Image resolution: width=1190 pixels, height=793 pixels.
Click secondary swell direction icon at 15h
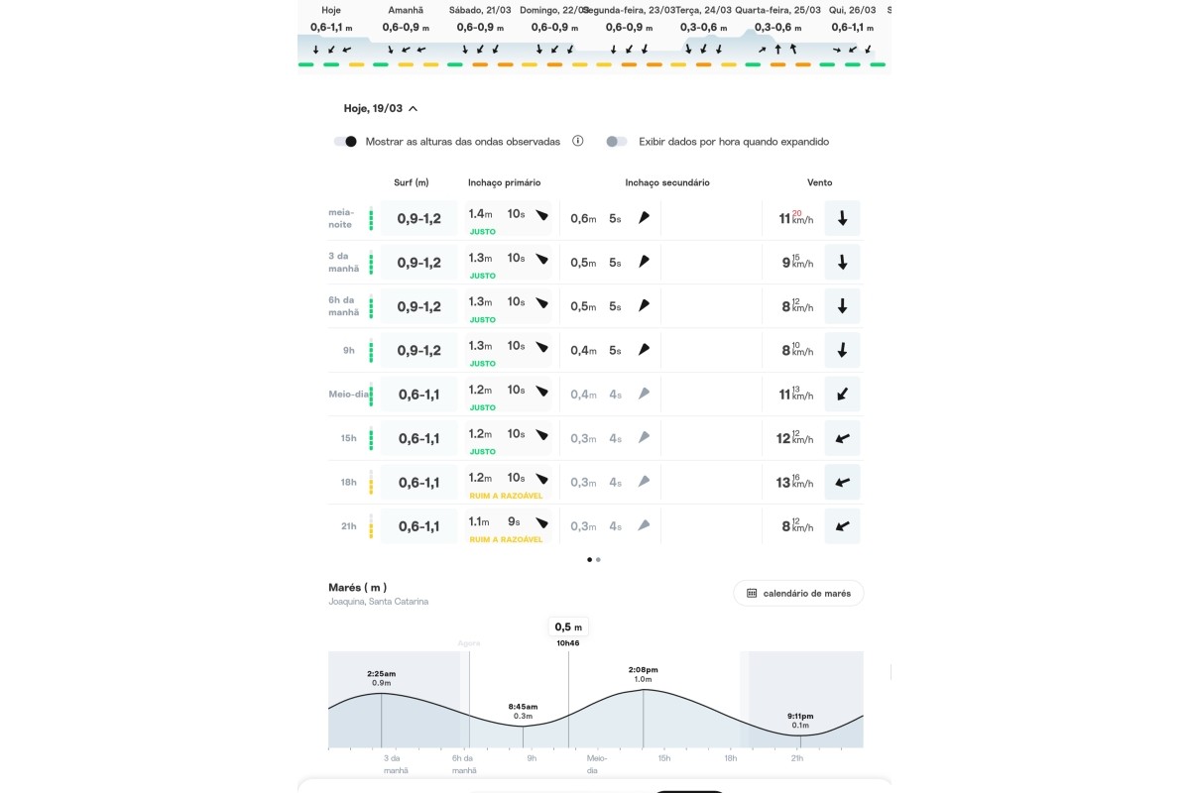(x=644, y=437)
